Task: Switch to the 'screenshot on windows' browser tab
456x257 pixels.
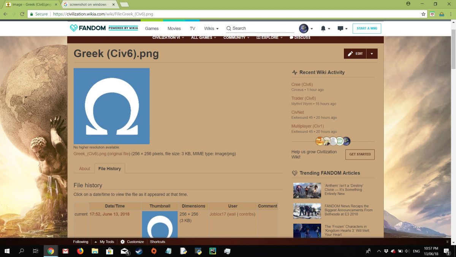Action: click(88, 4)
